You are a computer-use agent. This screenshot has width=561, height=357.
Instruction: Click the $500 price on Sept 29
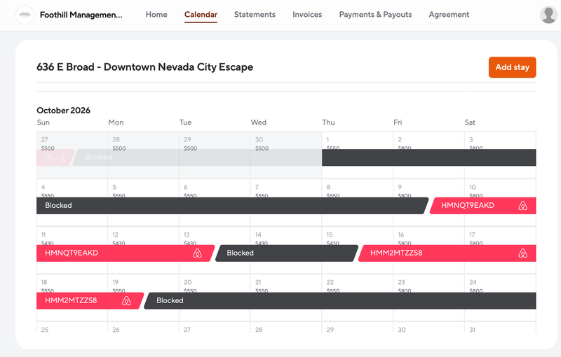[190, 148]
